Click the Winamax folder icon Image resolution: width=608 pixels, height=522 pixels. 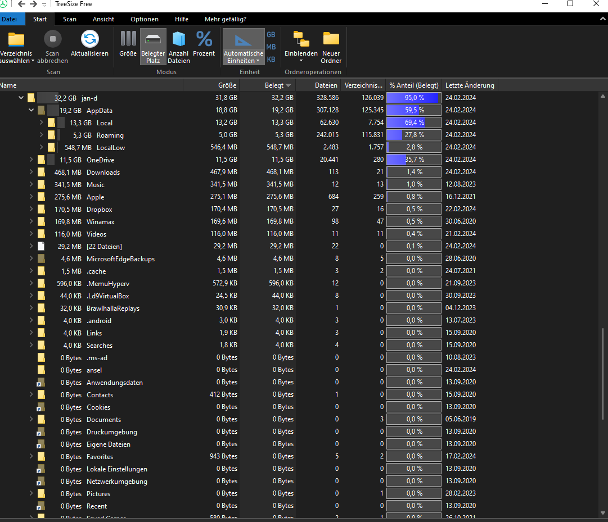pyautogui.click(x=41, y=222)
